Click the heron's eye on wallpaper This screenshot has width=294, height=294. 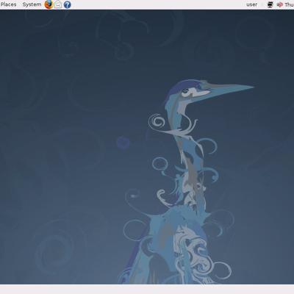185,91
